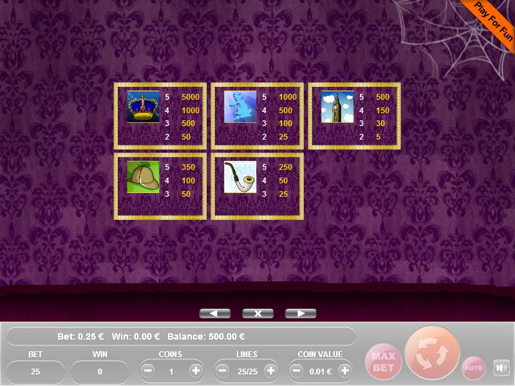Lower the coin value

click(297, 371)
